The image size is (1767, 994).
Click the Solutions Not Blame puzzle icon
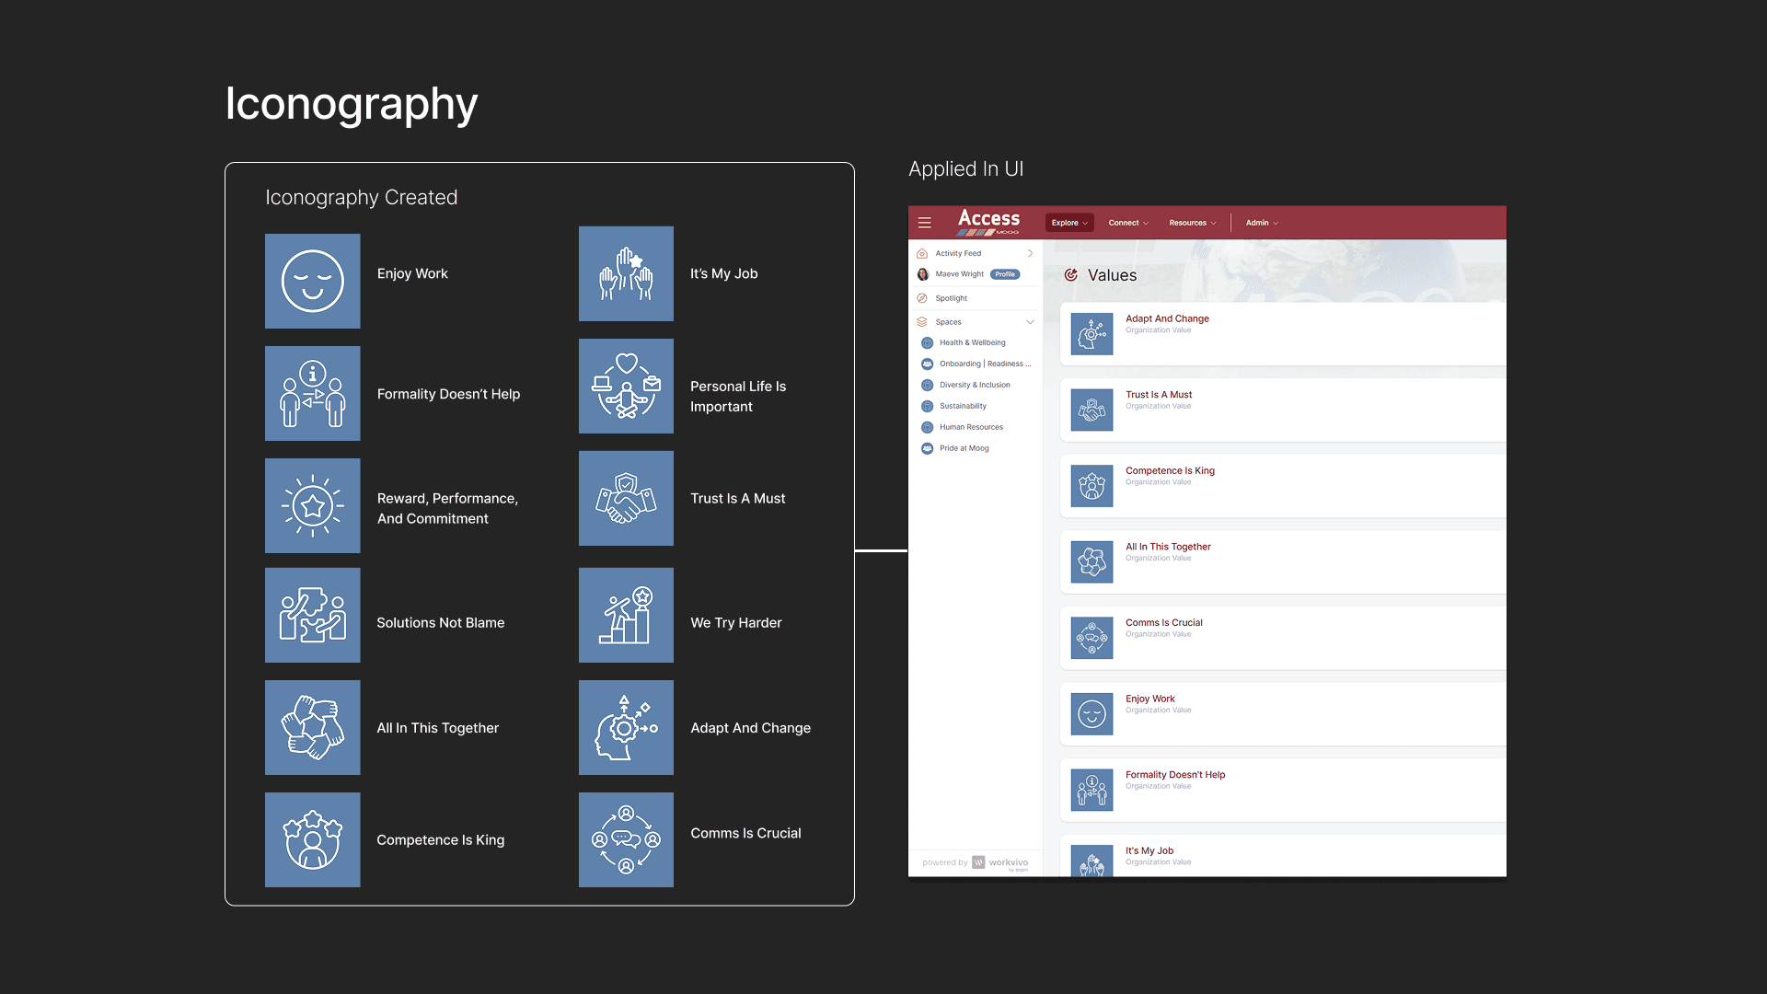(312, 615)
